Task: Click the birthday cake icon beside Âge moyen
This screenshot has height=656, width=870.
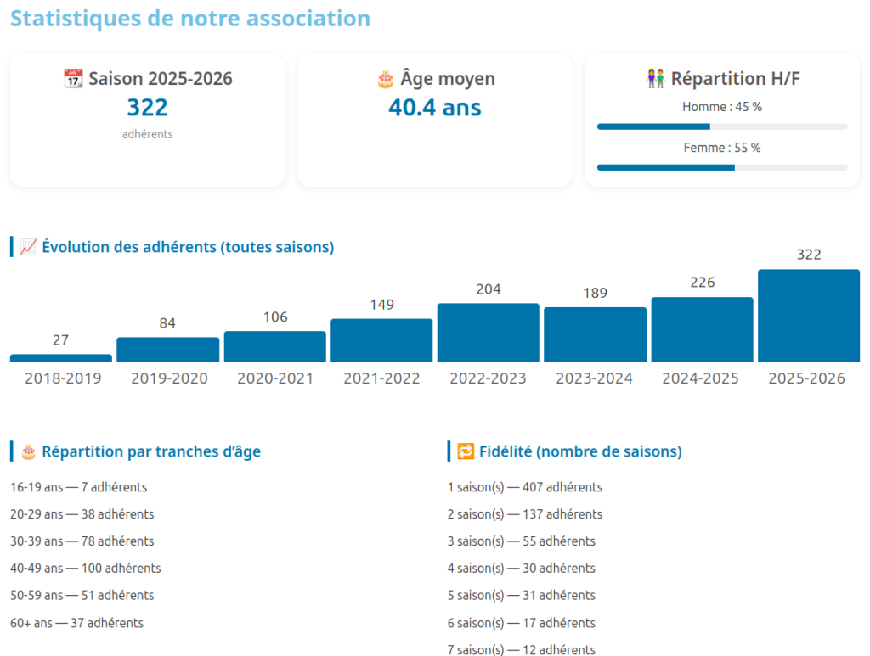Action: [x=385, y=79]
